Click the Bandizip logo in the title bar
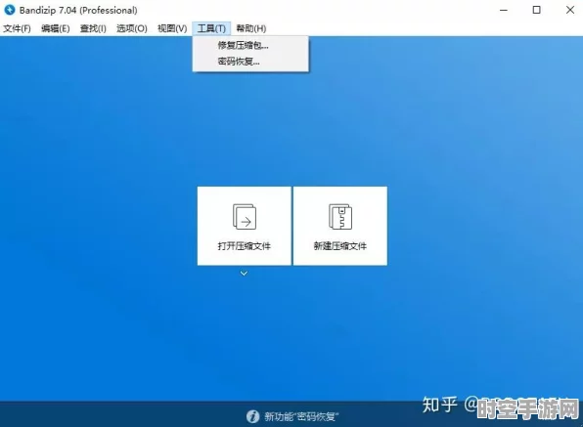The width and height of the screenshot is (583, 427). (x=10, y=10)
